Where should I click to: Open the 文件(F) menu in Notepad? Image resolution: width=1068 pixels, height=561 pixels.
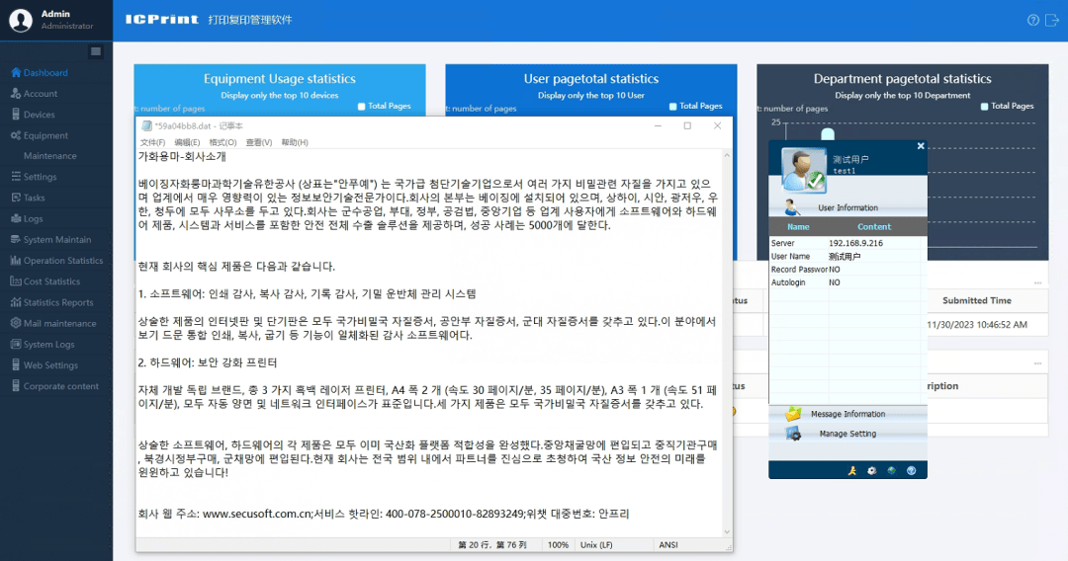[x=154, y=142]
